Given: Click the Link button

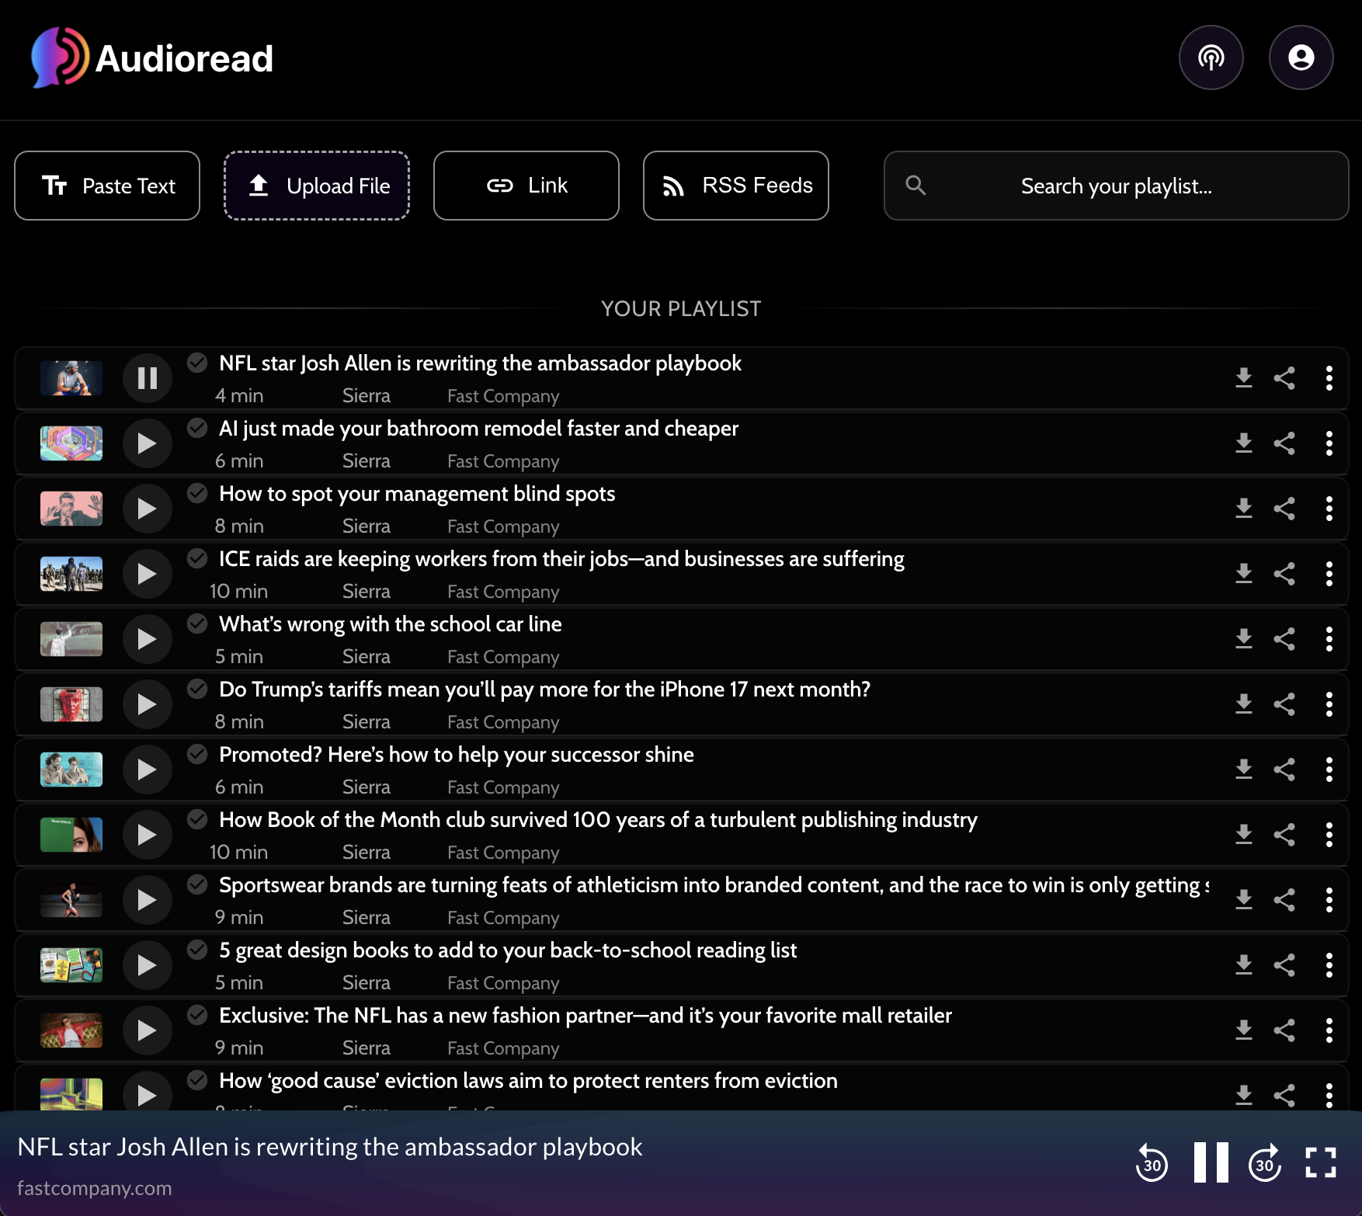Looking at the screenshot, I should pos(526,186).
